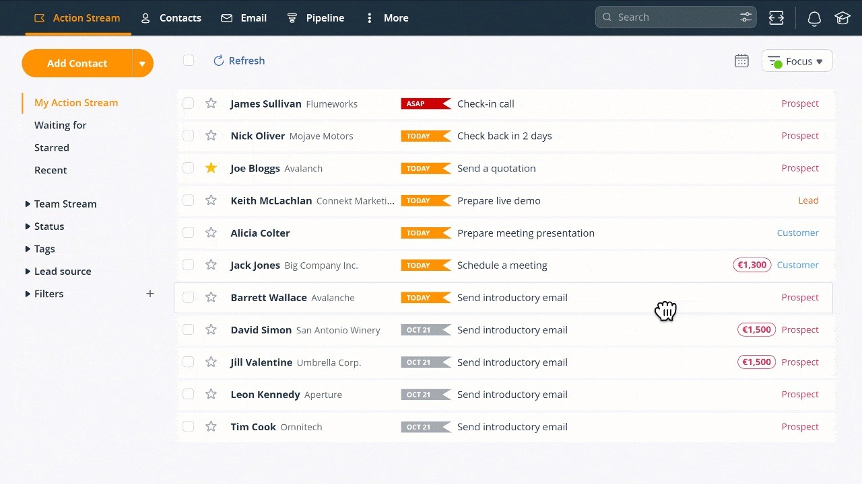
Task: Open the James Sullivan contact name
Action: point(266,104)
